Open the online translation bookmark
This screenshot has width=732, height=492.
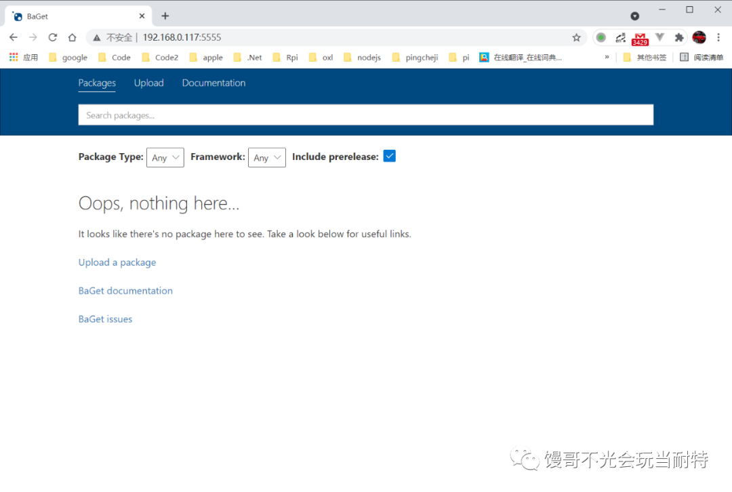tap(521, 57)
